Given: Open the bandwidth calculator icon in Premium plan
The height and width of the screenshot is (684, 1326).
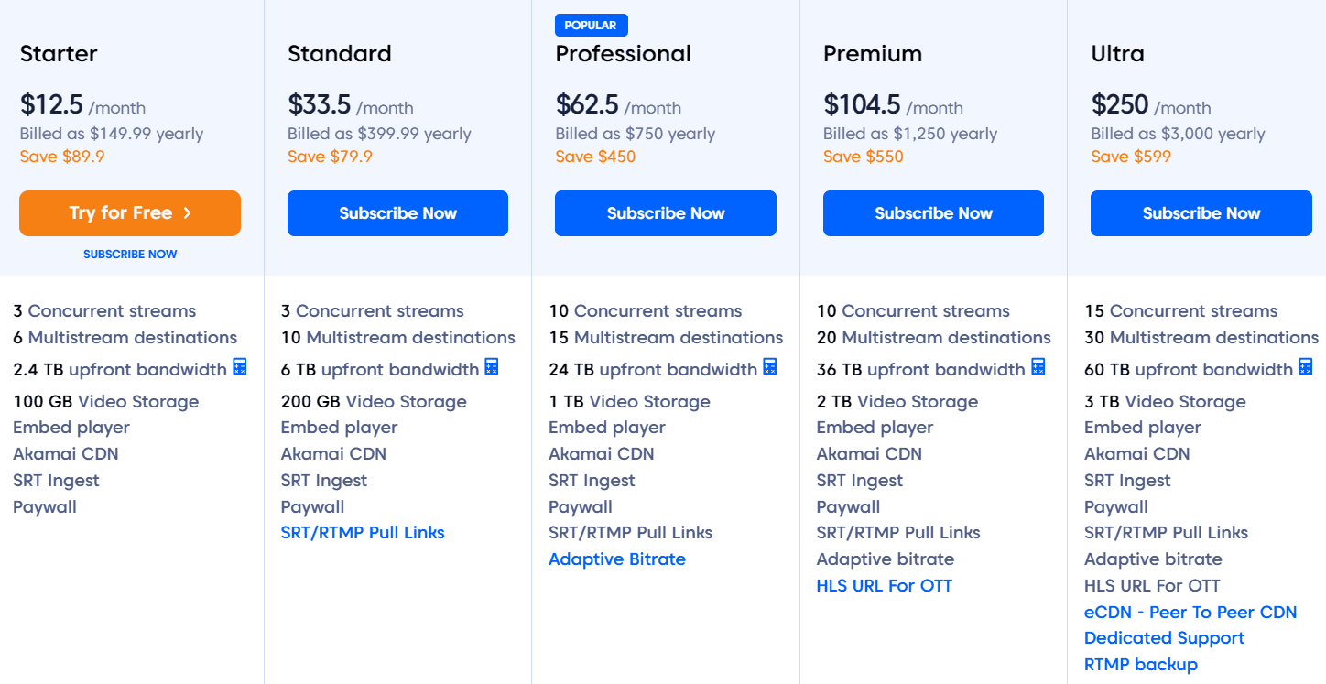Looking at the screenshot, I should (x=1038, y=368).
